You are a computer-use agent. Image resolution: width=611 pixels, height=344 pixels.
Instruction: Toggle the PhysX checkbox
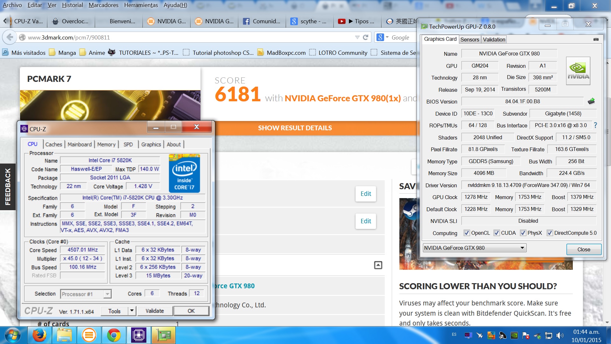pyautogui.click(x=523, y=233)
